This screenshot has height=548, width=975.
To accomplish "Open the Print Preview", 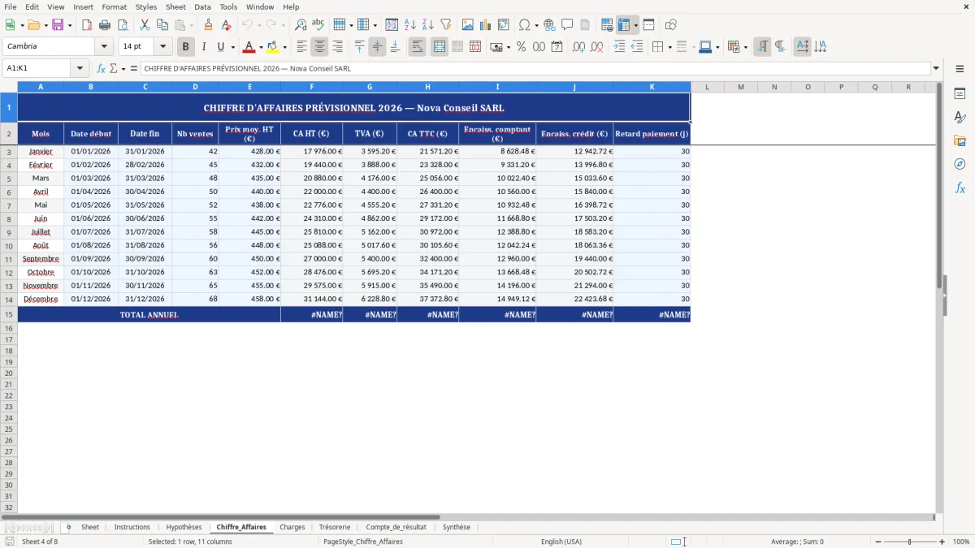I will click(x=123, y=25).
